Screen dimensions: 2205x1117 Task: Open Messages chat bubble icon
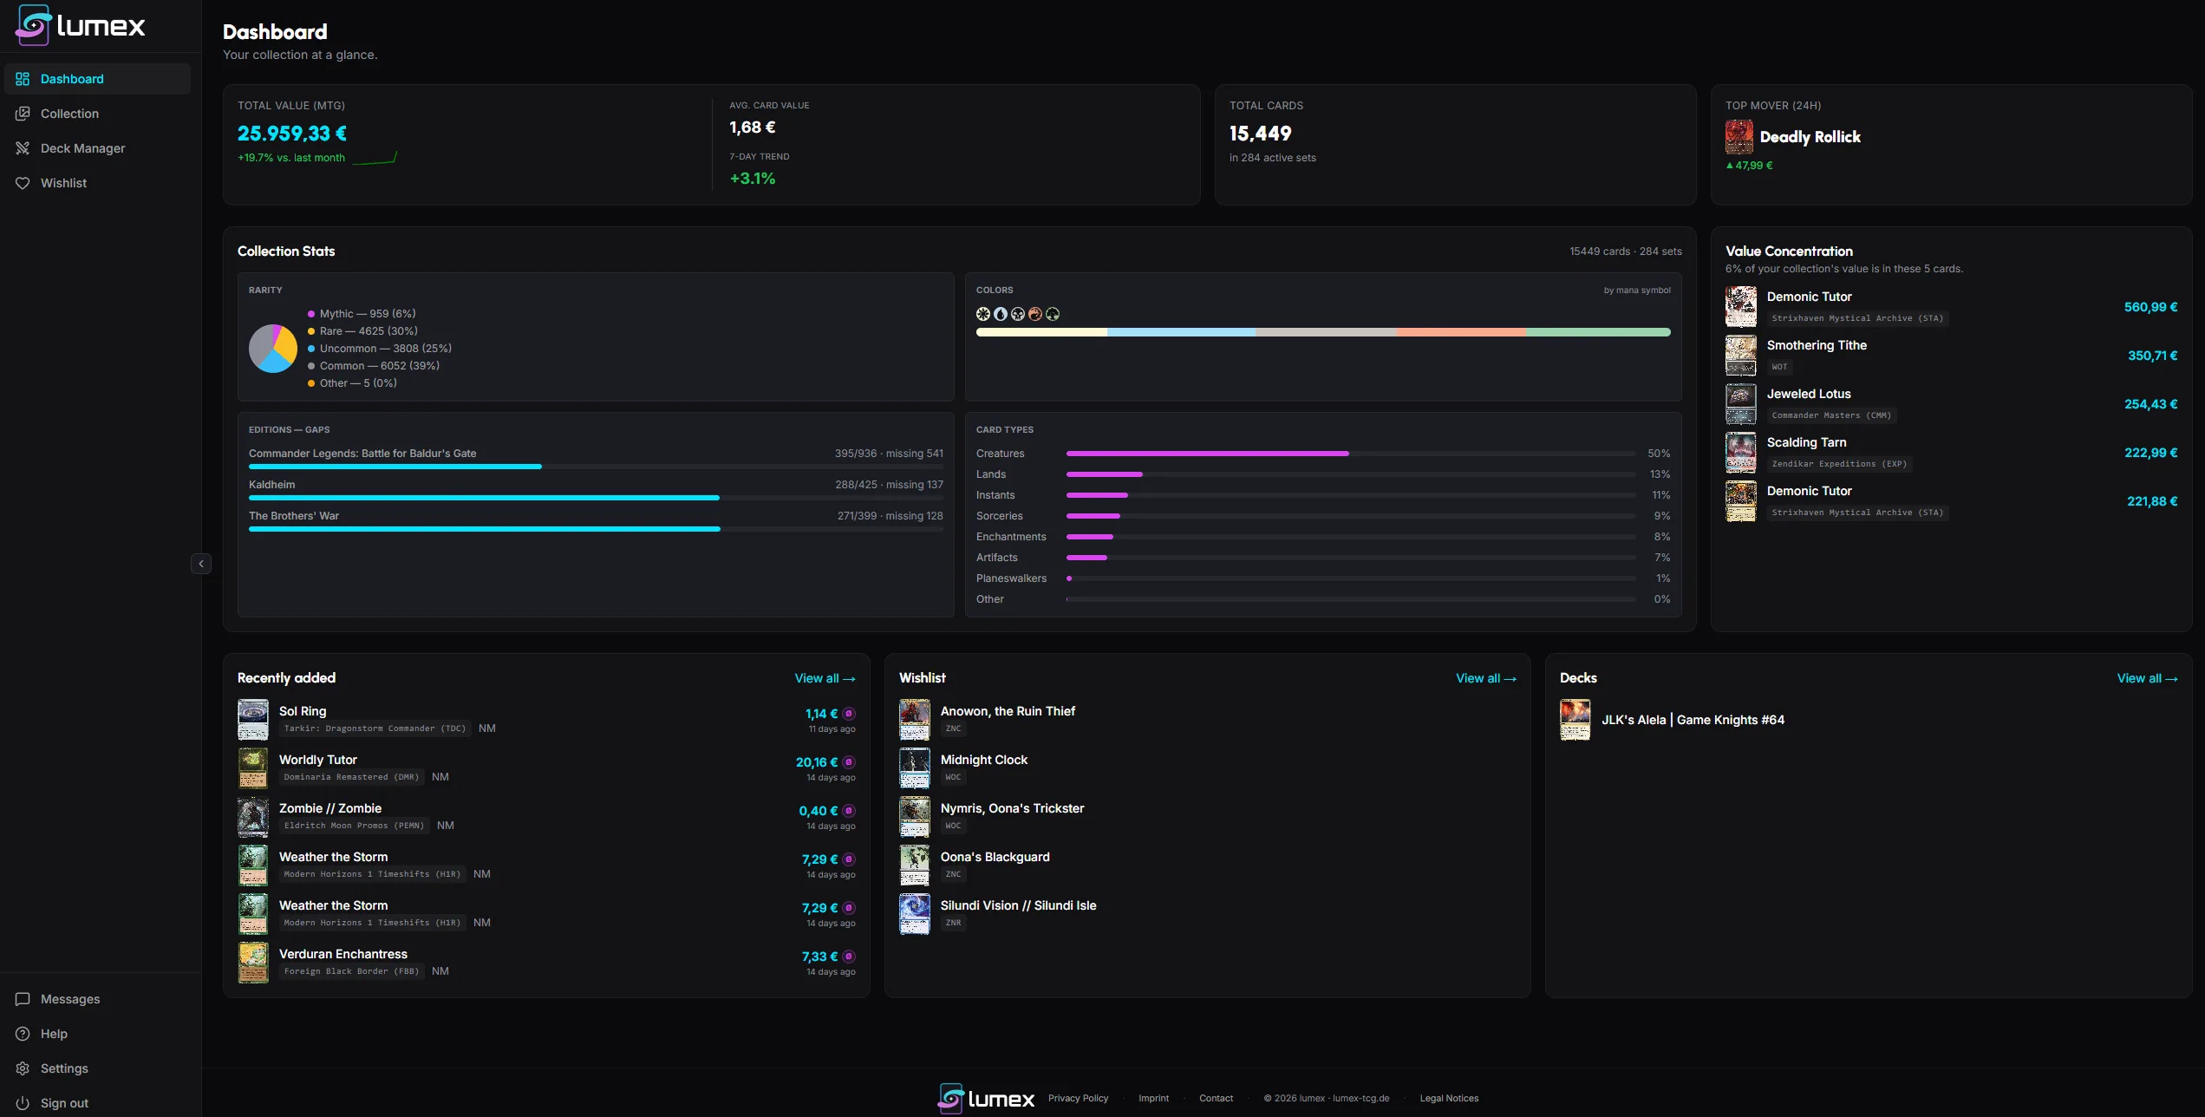point(23,999)
